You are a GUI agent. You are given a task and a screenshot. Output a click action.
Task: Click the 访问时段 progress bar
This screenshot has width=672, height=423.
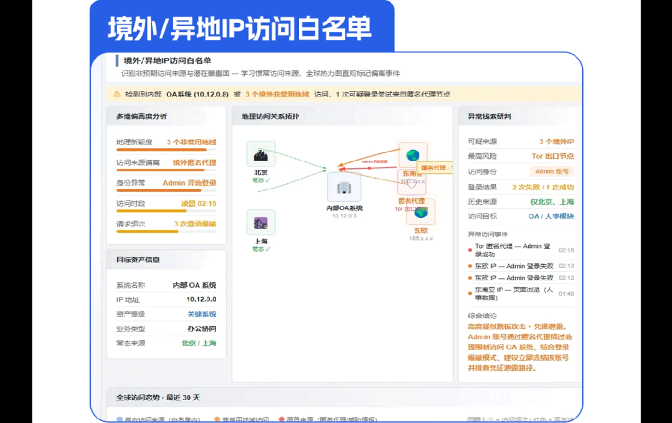[166, 211]
